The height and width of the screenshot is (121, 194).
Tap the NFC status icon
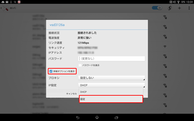[171, 2]
